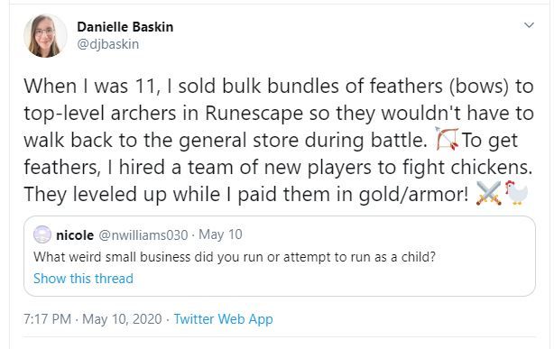Click the first line of tweet text
554x349 pixels.
point(279,87)
